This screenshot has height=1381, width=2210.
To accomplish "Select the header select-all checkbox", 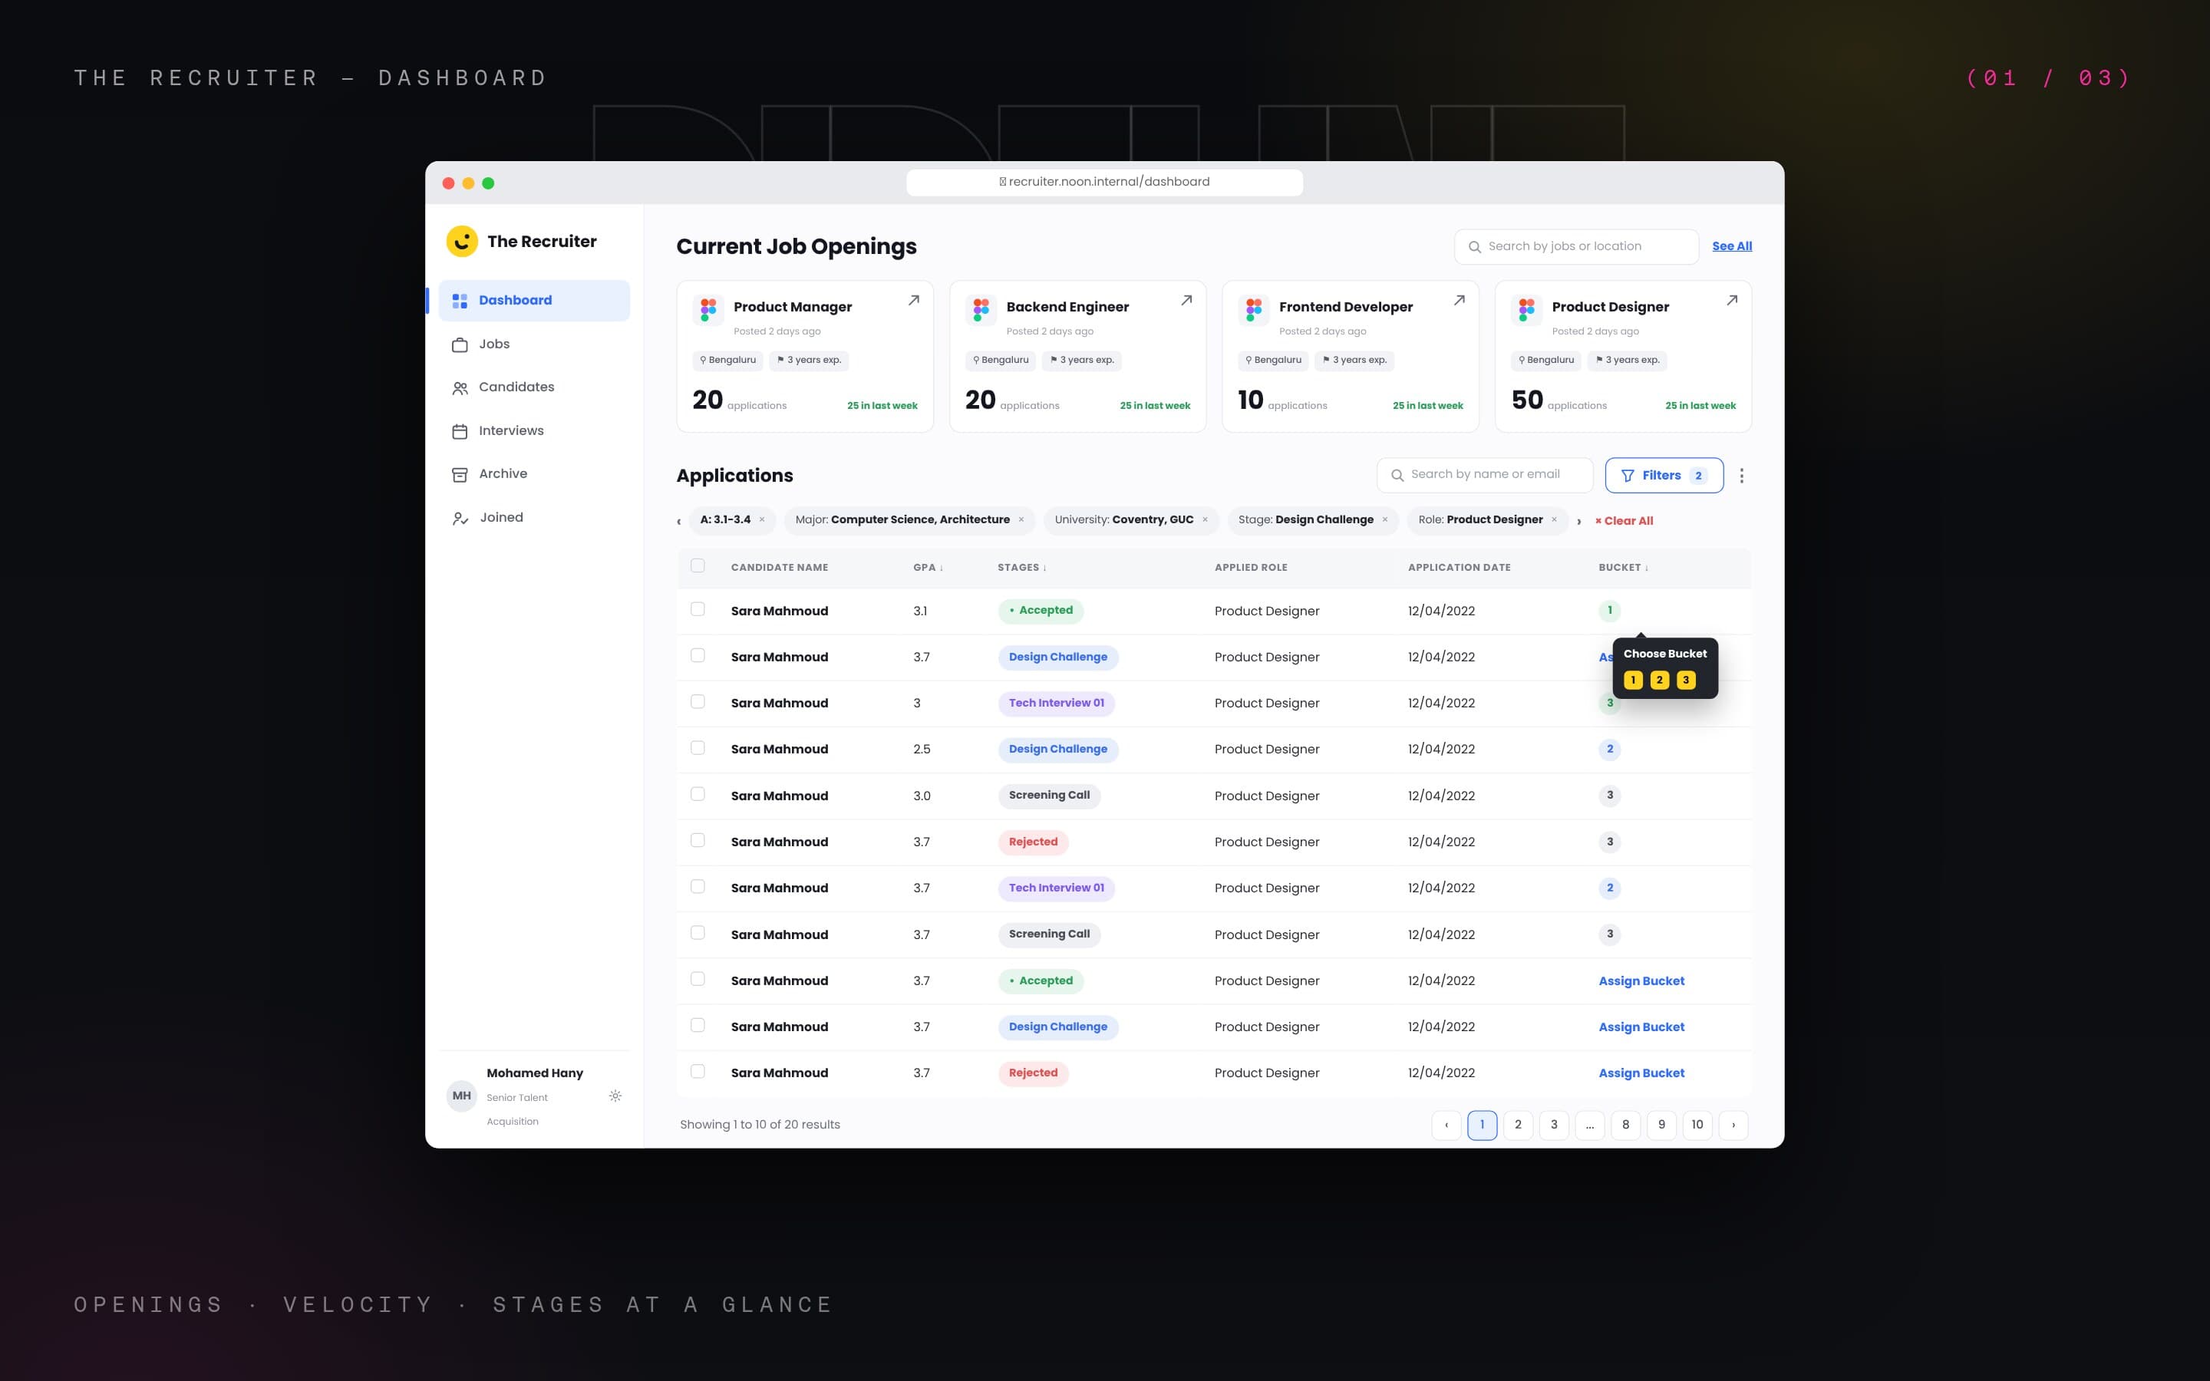I will click(698, 566).
